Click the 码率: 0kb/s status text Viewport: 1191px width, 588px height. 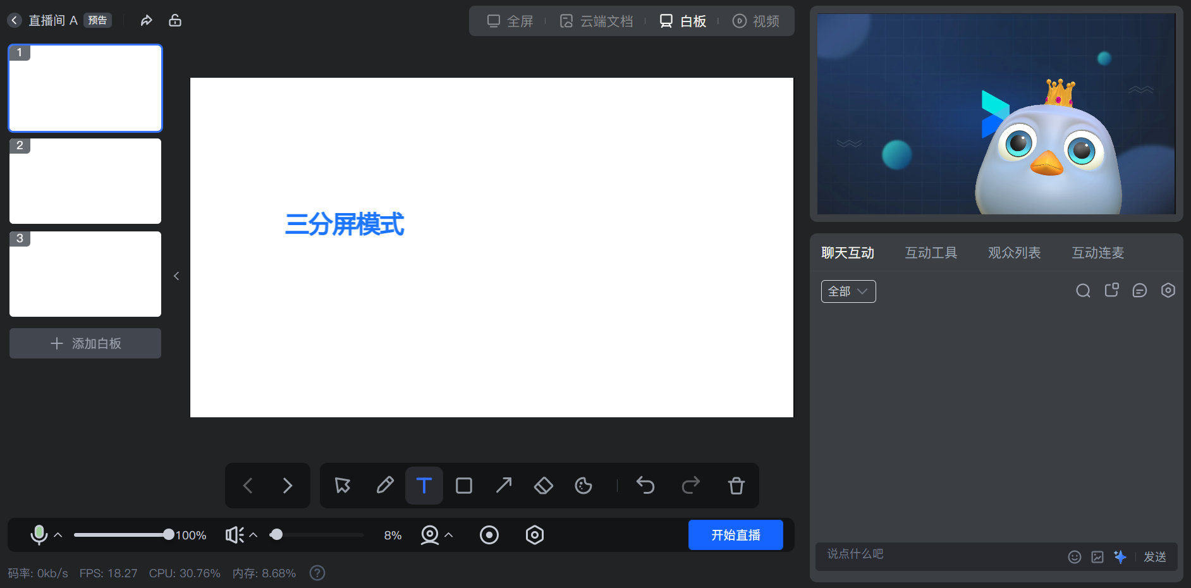38,573
